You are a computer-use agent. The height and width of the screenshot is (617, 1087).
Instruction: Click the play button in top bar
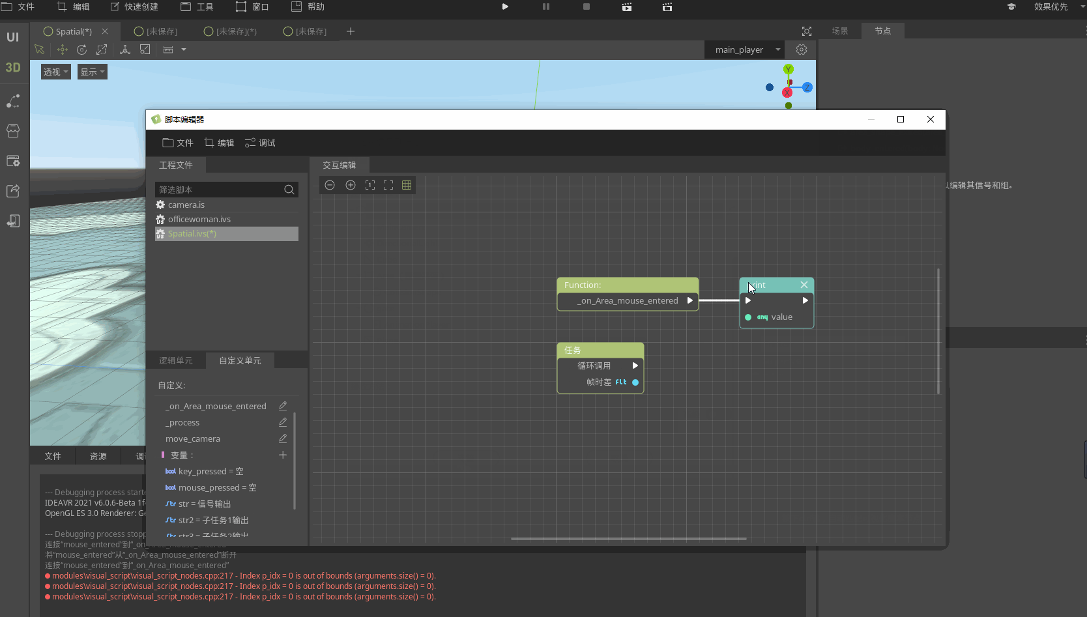[x=505, y=7]
